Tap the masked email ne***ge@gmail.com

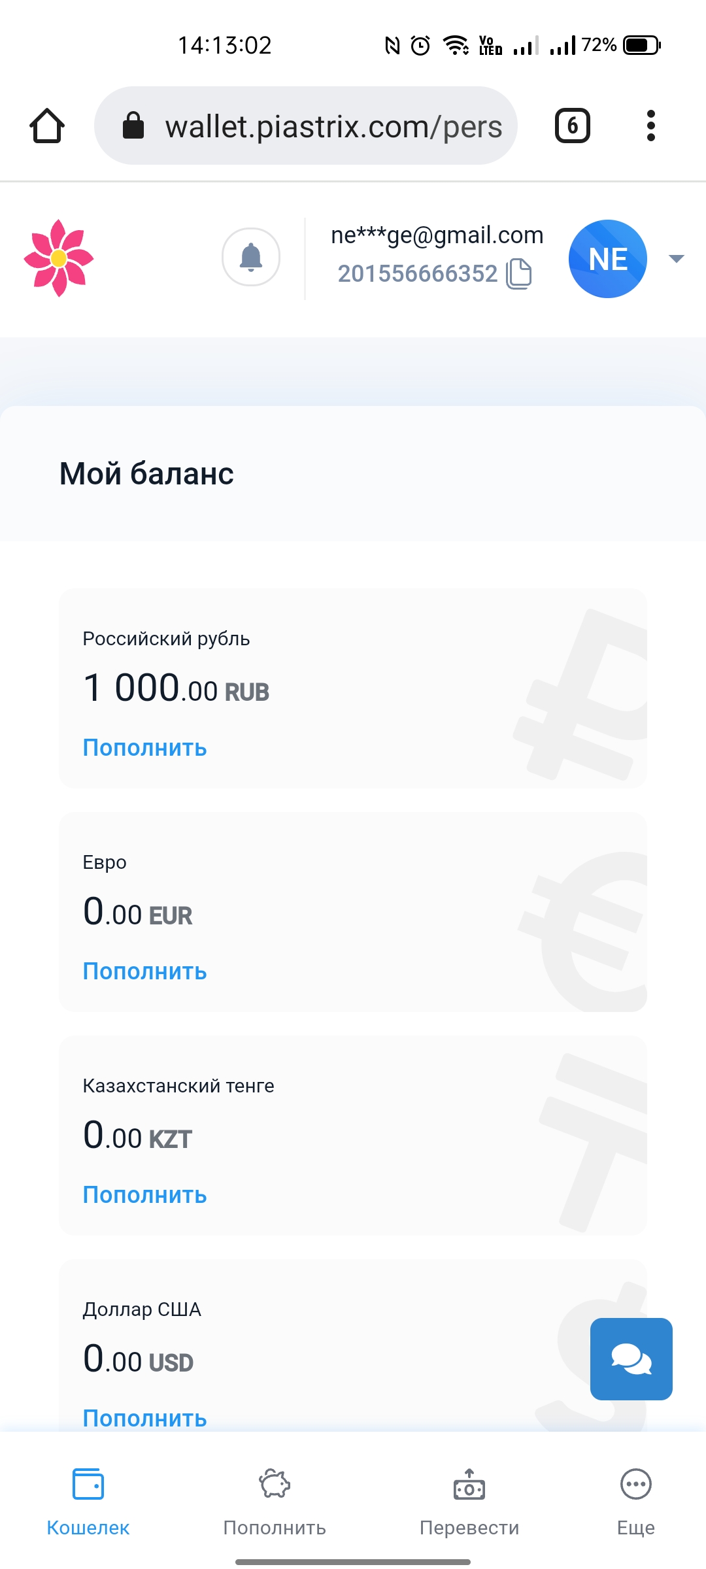[x=437, y=235]
